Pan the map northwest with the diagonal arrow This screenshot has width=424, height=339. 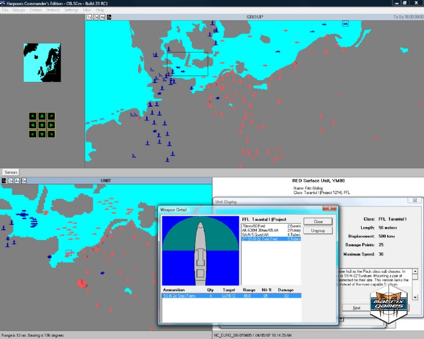click(33, 116)
